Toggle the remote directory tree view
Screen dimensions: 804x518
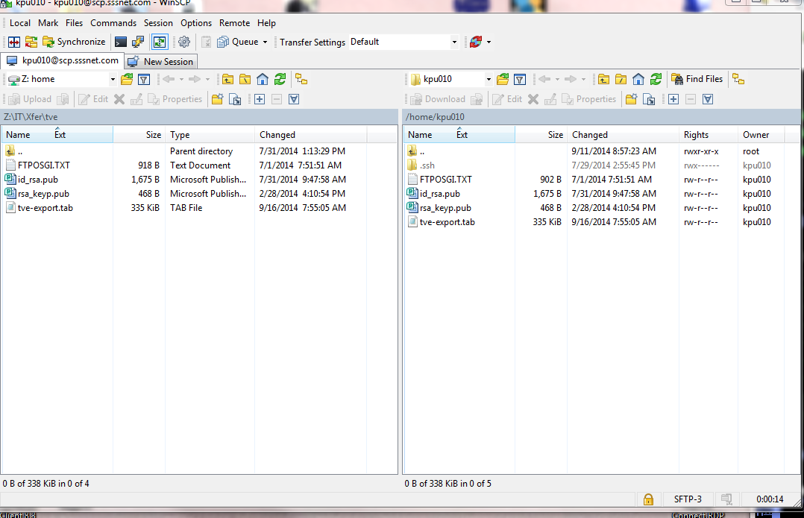point(738,79)
